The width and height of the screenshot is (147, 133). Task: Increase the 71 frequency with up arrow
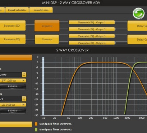point(24,98)
